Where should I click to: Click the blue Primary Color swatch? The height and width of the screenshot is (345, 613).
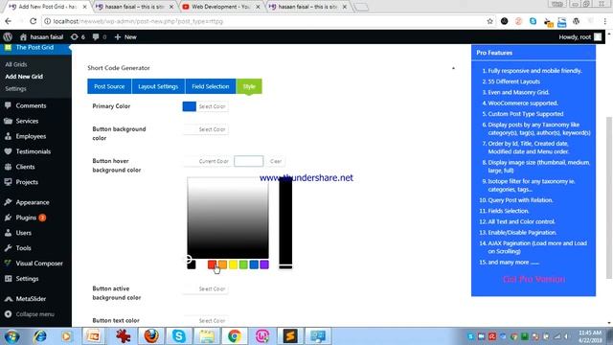tap(190, 106)
